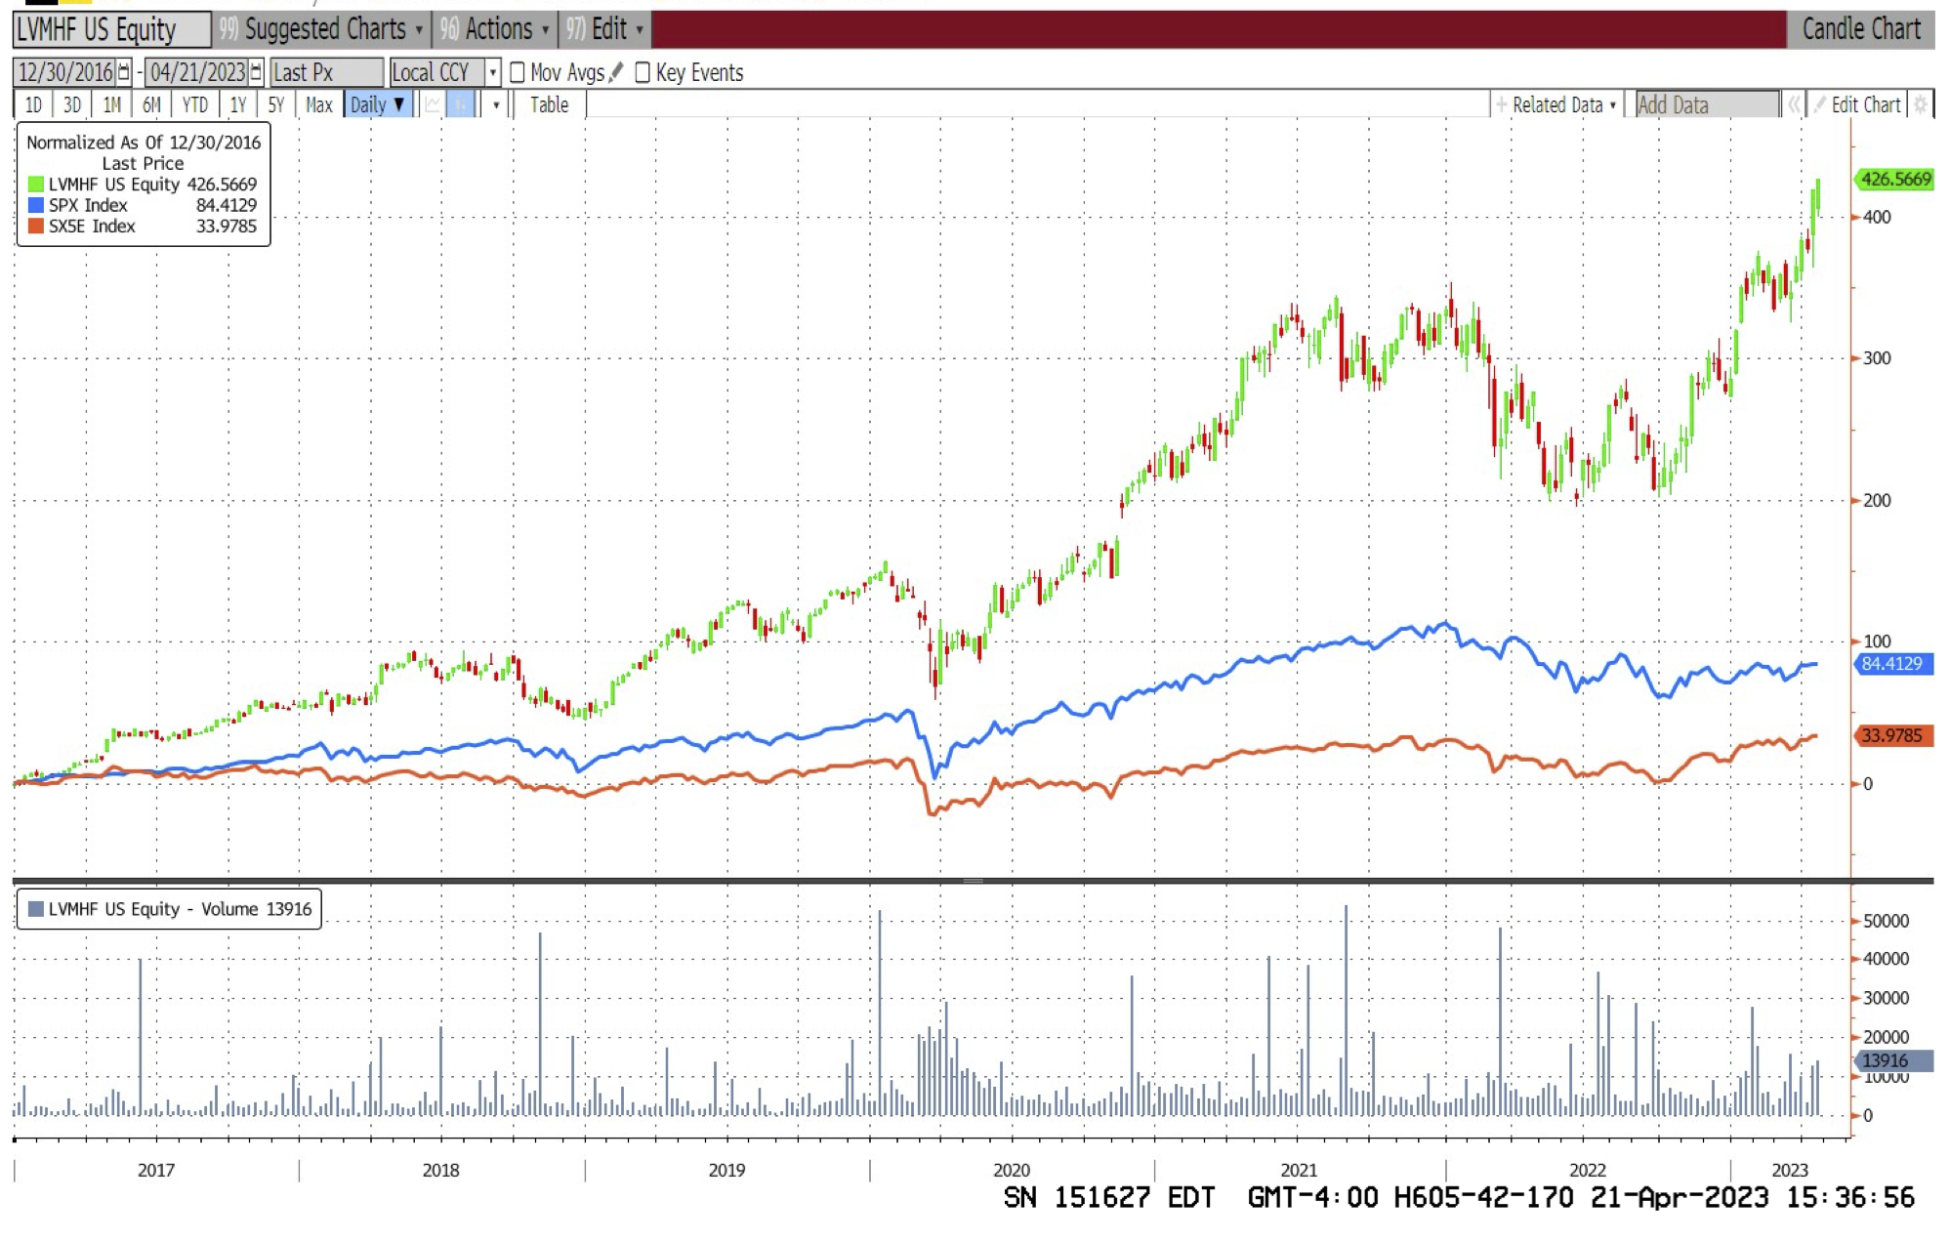This screenshot has height=1243, width=1950.
Task: Click the 13916 volume axis label
Action: pos(1892,1060)
